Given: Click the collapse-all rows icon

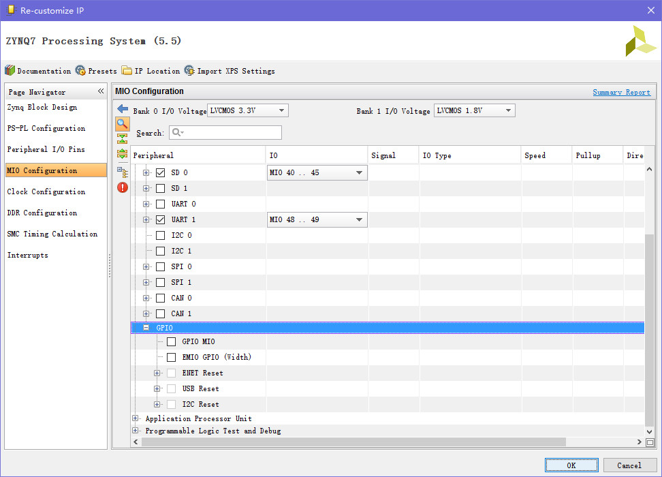Looking at the screenshot, I should point(122,138).
